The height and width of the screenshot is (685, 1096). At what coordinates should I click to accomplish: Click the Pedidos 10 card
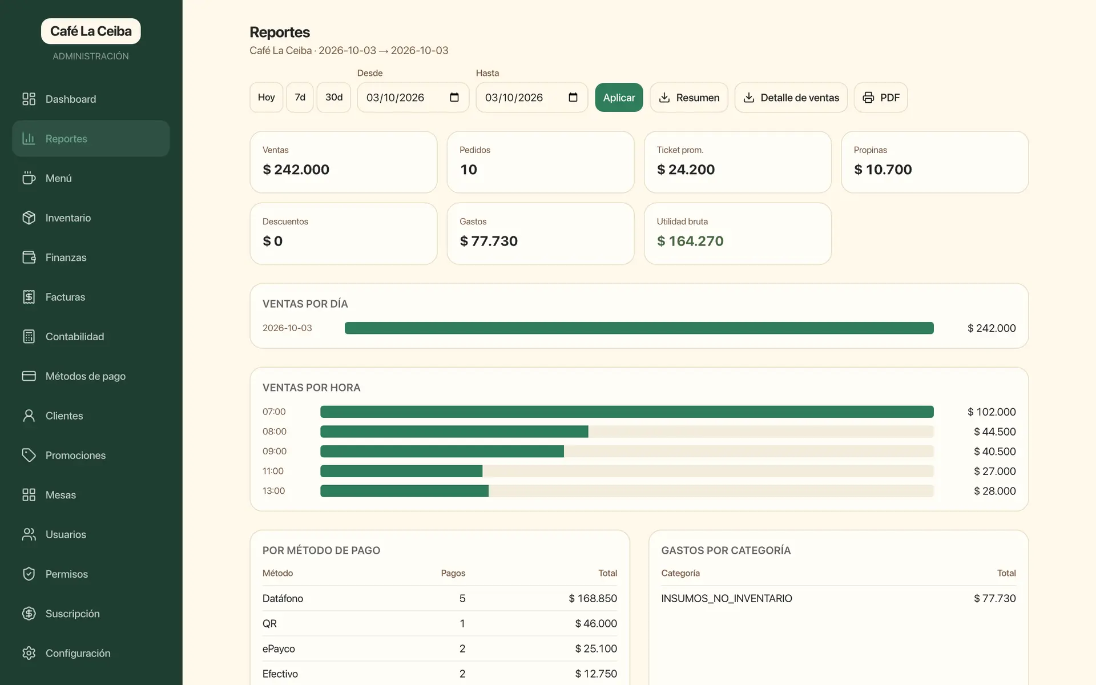(541, 162)
